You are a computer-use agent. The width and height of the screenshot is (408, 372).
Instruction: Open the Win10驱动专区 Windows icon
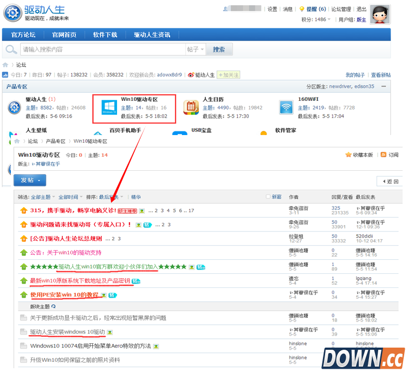click(109, 107)
